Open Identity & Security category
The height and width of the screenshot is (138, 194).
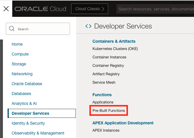[x=28, y=123]
